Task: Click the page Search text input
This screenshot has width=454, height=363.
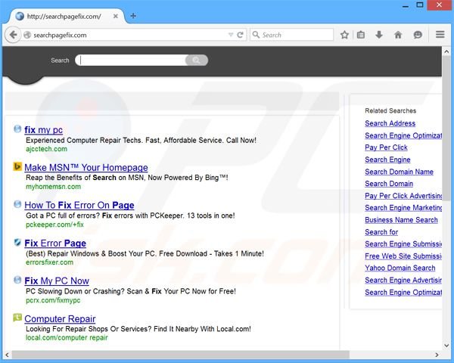Action: [x=132, y=60]
